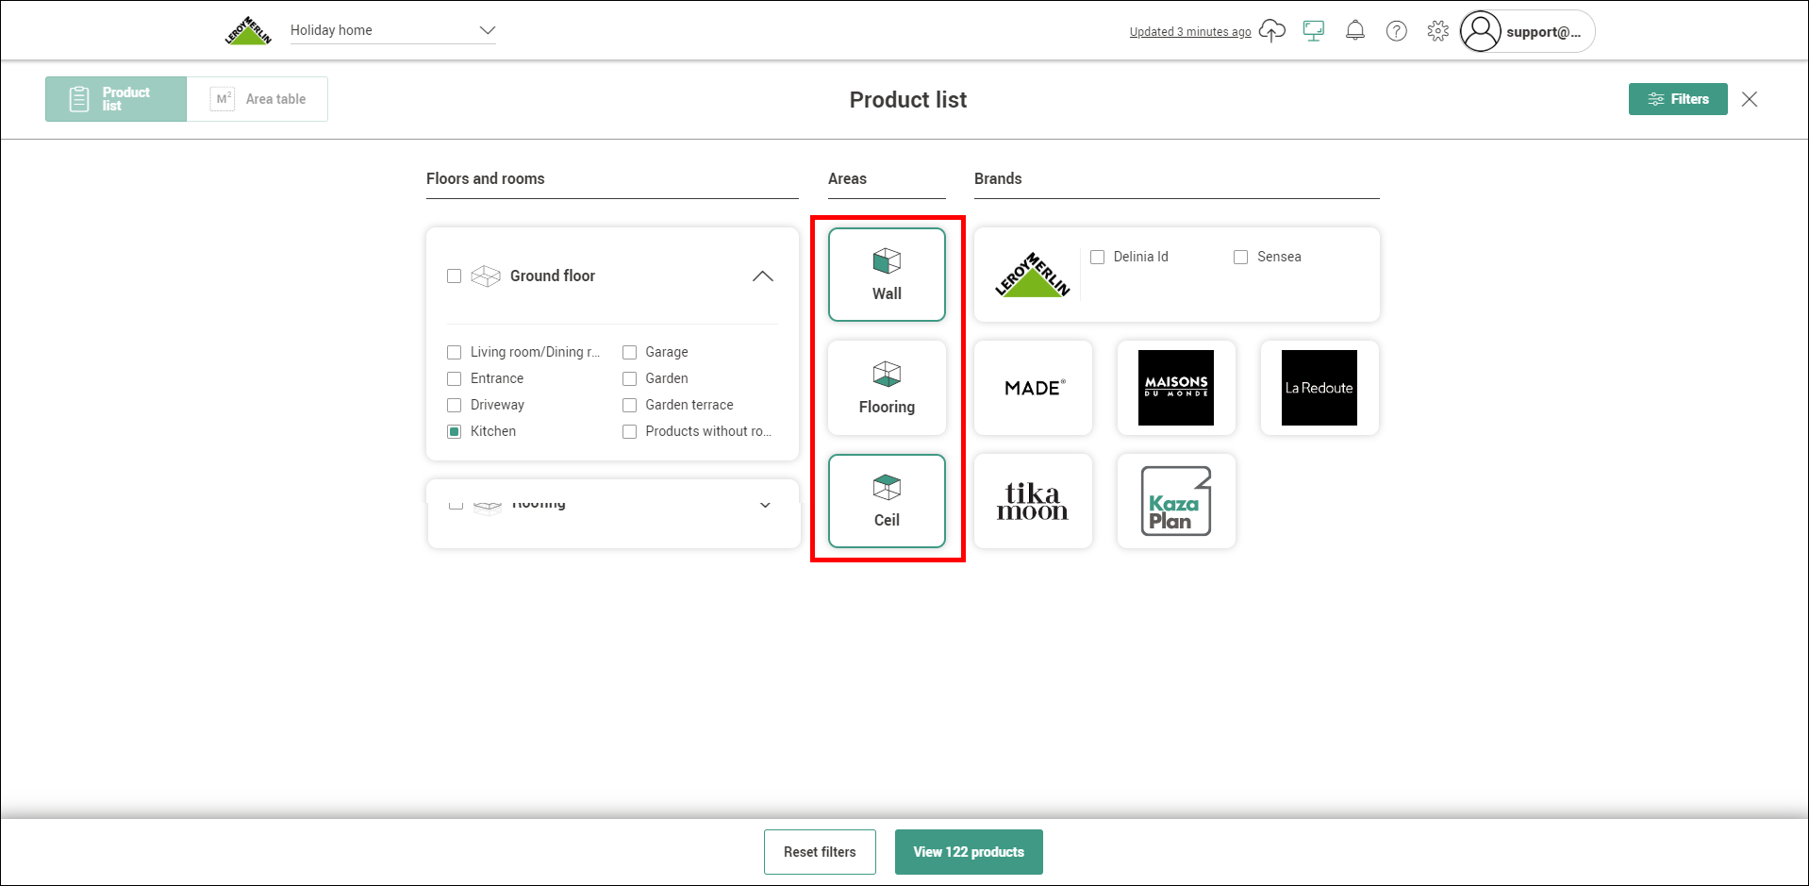Image resolution: width=1809 pixels, height=886 pixels.
Task: Click the cloud upload icon
Action: [x=1271, y=30]
